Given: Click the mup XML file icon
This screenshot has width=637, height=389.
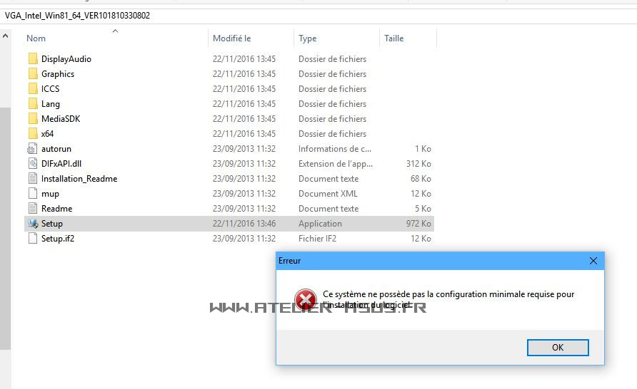Looking at the screenshot, I should click(33, 194).
